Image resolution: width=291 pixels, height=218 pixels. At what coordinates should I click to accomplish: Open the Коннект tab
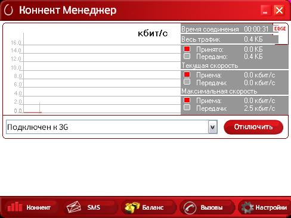(32, 207)
